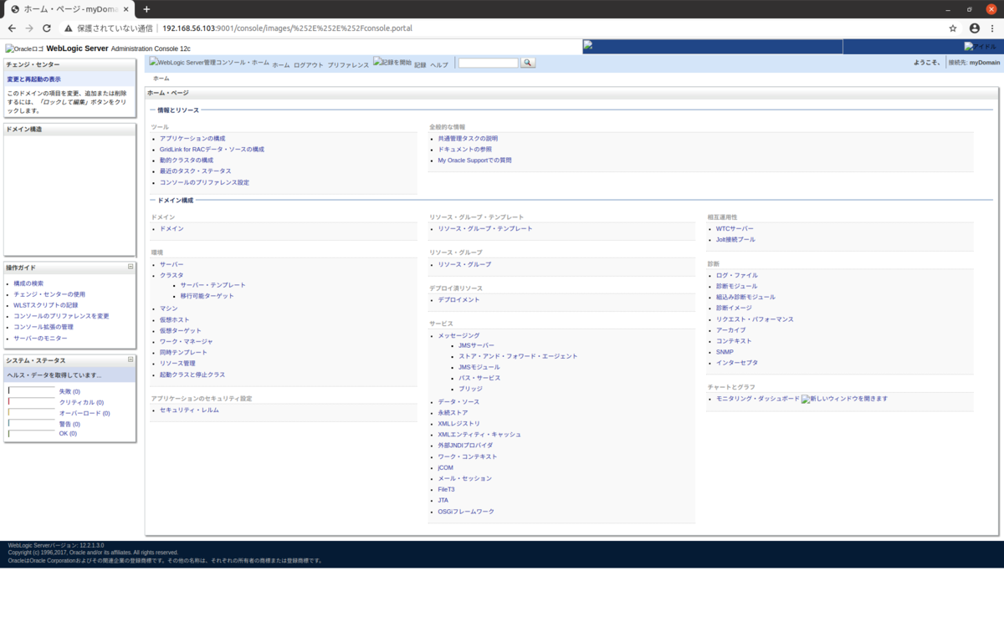Open ワーク・マネージャ link
The image size is (1004, 637).
pos(187,341)
